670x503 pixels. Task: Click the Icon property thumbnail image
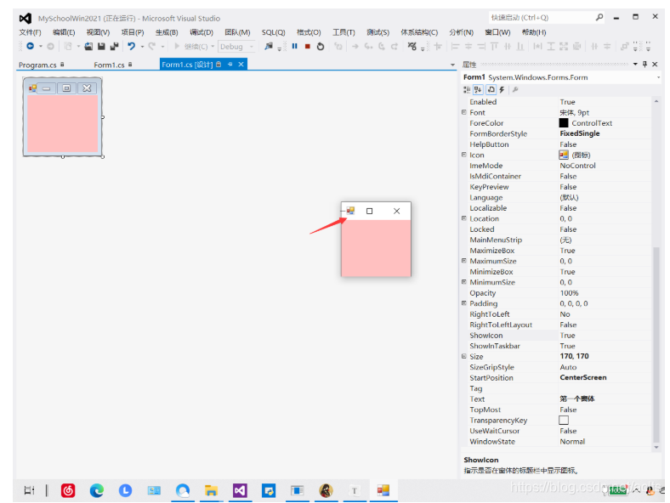point(564,155)
